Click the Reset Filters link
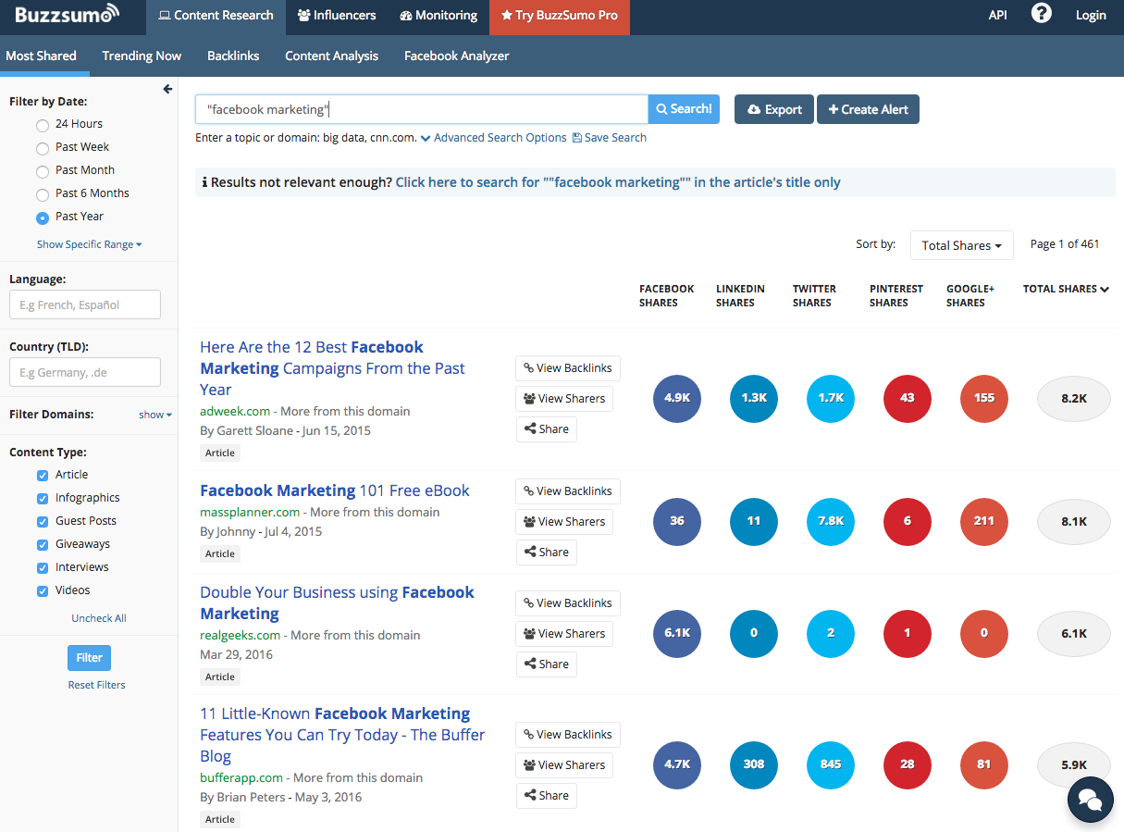Image resolution: width=1124 pixels, height=832 pixels. point(96,685)
